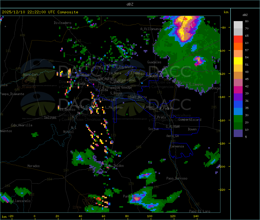Click the Los_Toldos label
Viewport: 260px width, 220px height.
pyautogui.click(x=115, y=166)
